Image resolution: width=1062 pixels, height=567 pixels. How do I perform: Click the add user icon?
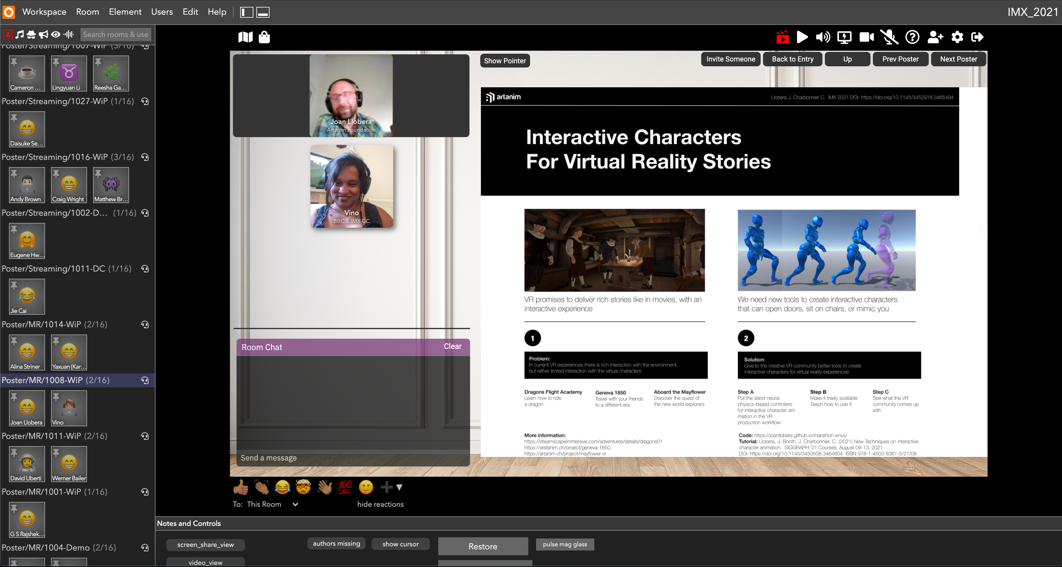click(x=935, y=37)
